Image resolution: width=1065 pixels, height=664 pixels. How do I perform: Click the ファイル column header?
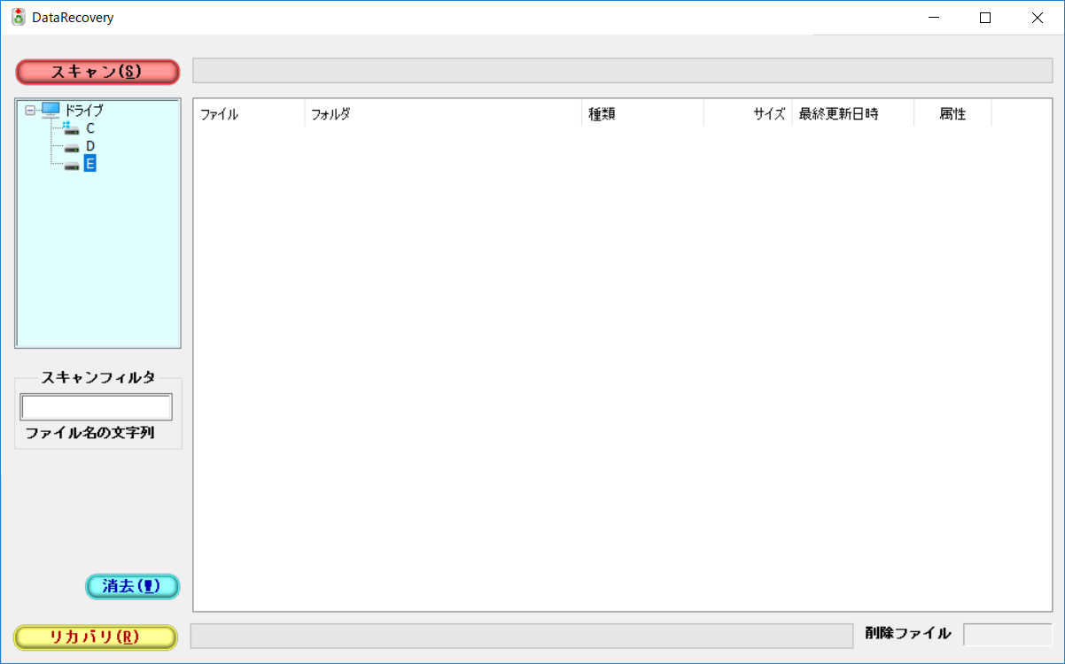tap(248, 112)
